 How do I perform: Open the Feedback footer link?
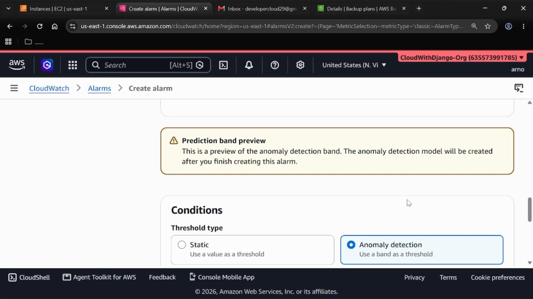pos(162,277)
